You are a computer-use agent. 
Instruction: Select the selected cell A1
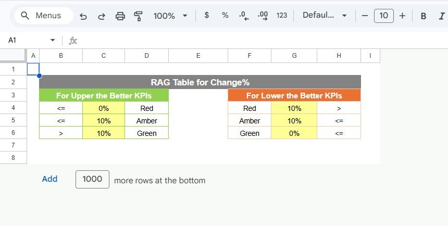pos(33,69)
